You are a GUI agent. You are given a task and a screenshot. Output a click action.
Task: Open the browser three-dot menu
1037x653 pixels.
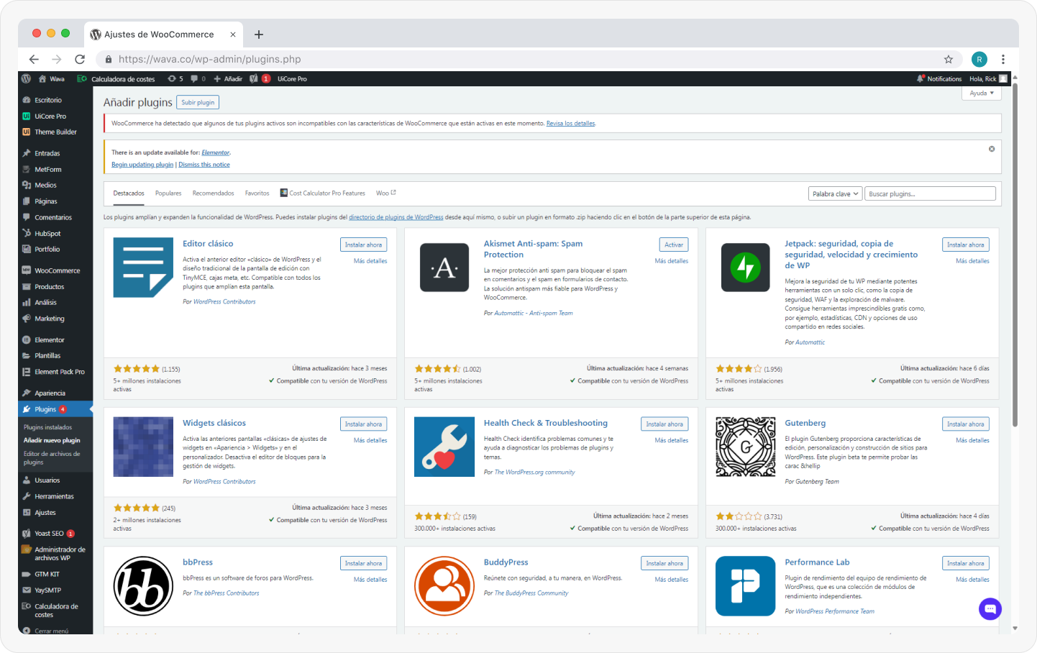[x=1003, y=59]
